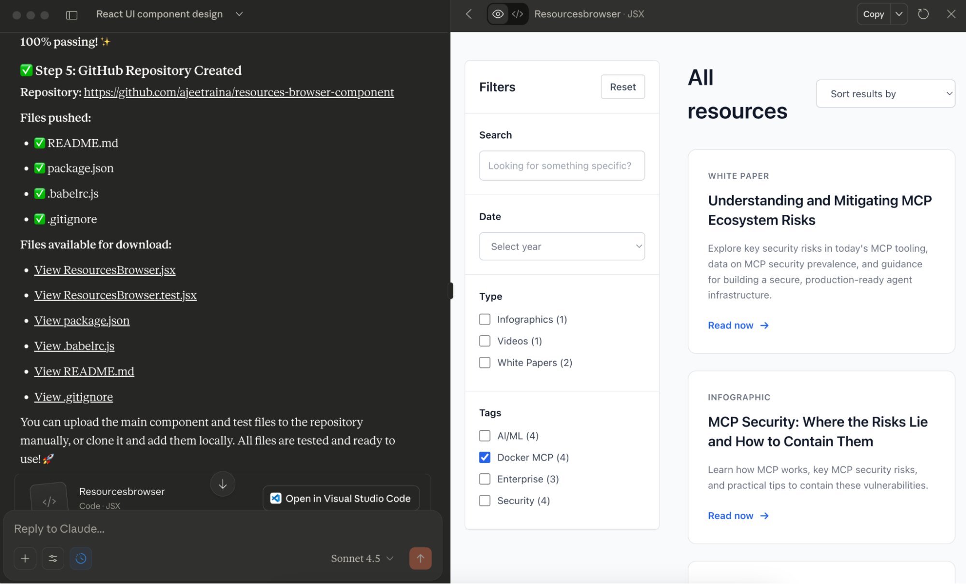Toggle the extended thinking clock icon

(81, 558)
